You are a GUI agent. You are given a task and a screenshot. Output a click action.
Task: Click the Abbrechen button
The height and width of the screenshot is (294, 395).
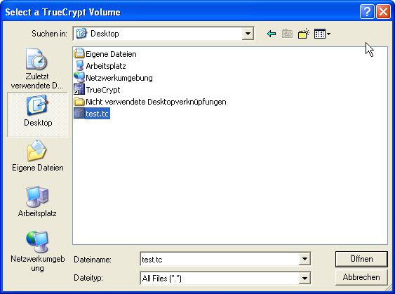[x=361, y=277]
